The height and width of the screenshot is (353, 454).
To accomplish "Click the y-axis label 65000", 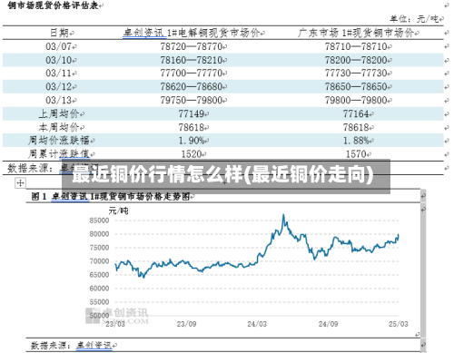I will (99, 275).
